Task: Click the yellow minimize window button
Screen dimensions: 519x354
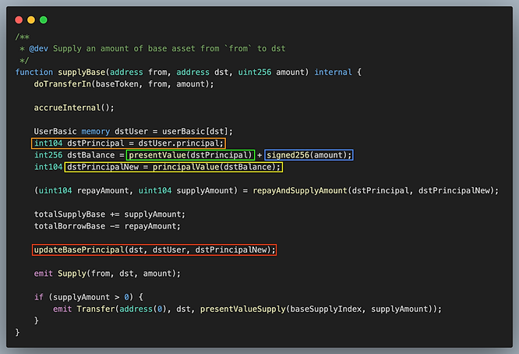Action: click(31, 19)
